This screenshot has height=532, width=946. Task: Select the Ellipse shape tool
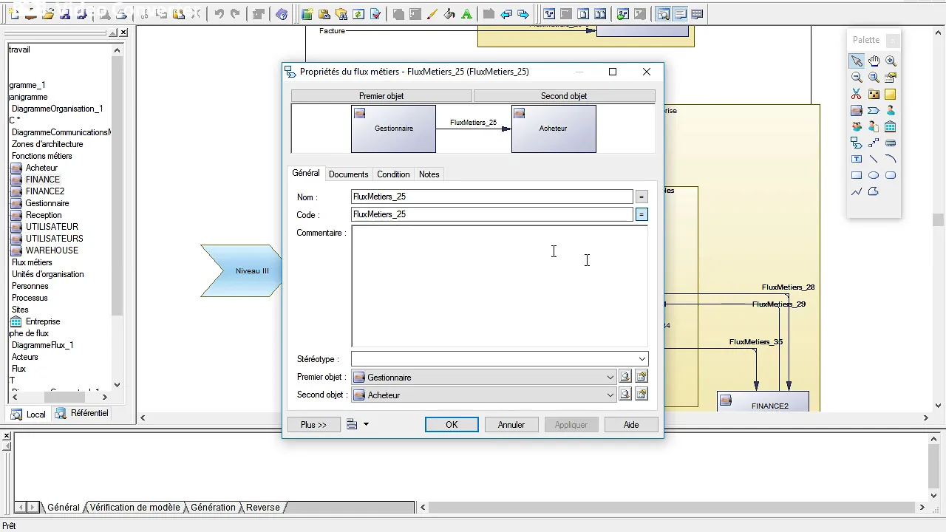coord(874,175)
